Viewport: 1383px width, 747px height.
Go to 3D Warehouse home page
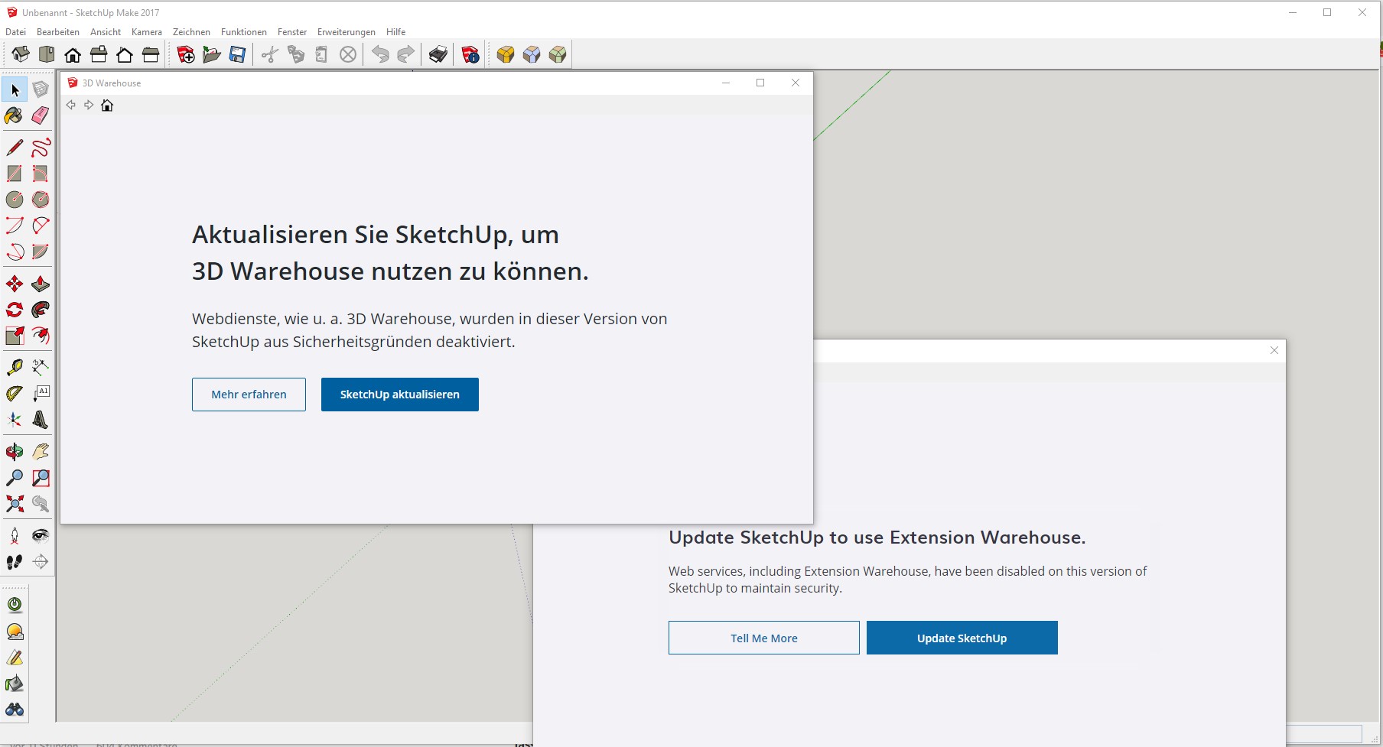[x=107, y=106]
